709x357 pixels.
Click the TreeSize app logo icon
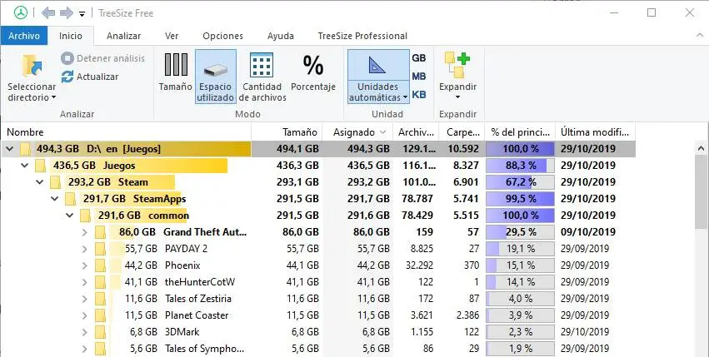(12, 13)
